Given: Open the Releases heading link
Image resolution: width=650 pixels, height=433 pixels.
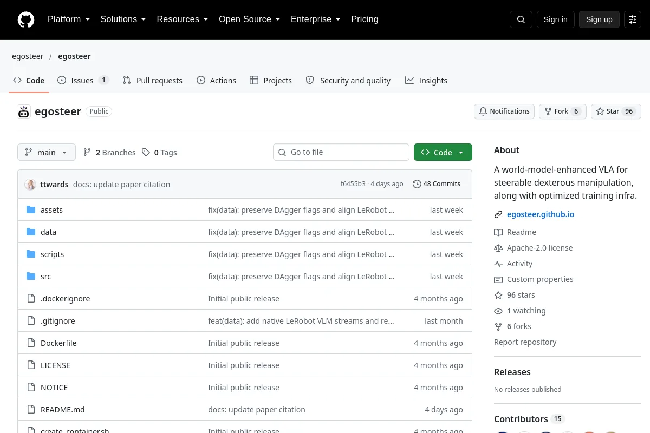Looking at the screenshot, I should click(x=512, y=372).
